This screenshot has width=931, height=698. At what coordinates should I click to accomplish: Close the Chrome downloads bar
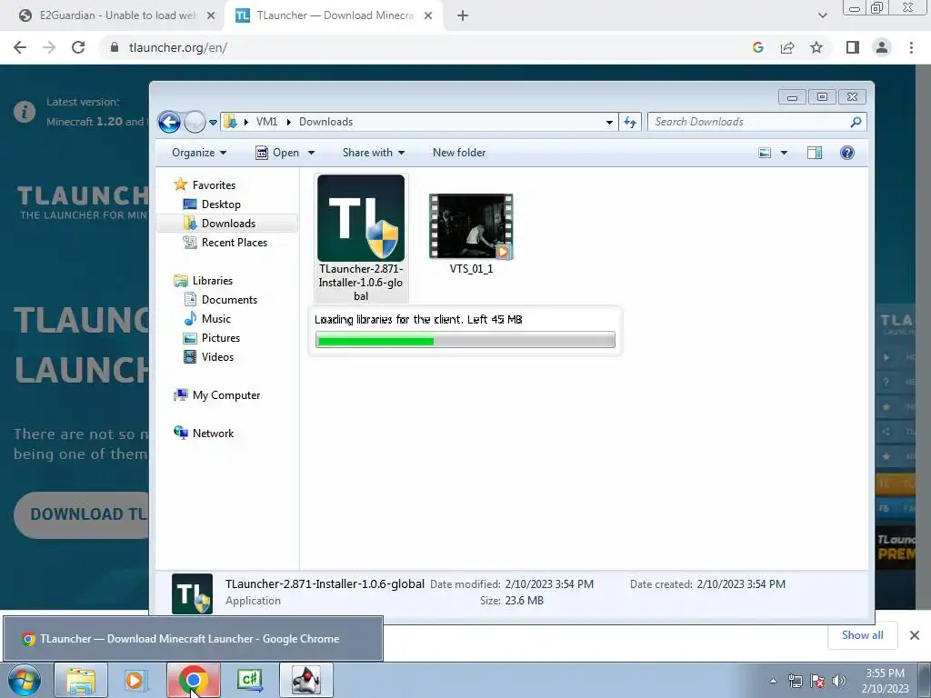[915, 635]
